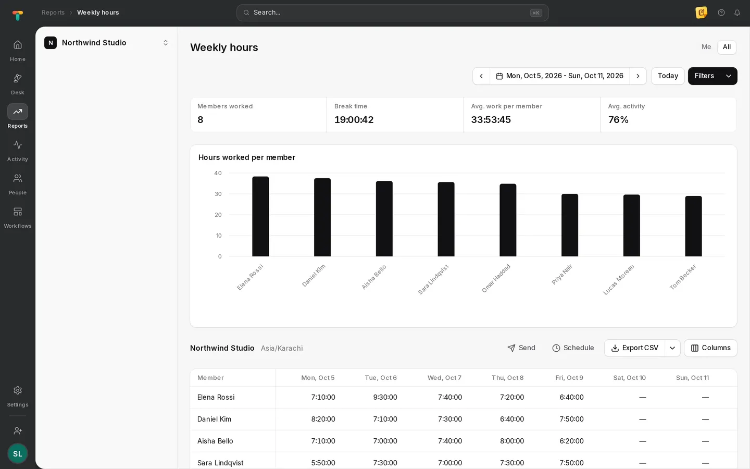
Task: Open Settings from the sidebar
Action: pyautogui.click(x=18, y=396)
